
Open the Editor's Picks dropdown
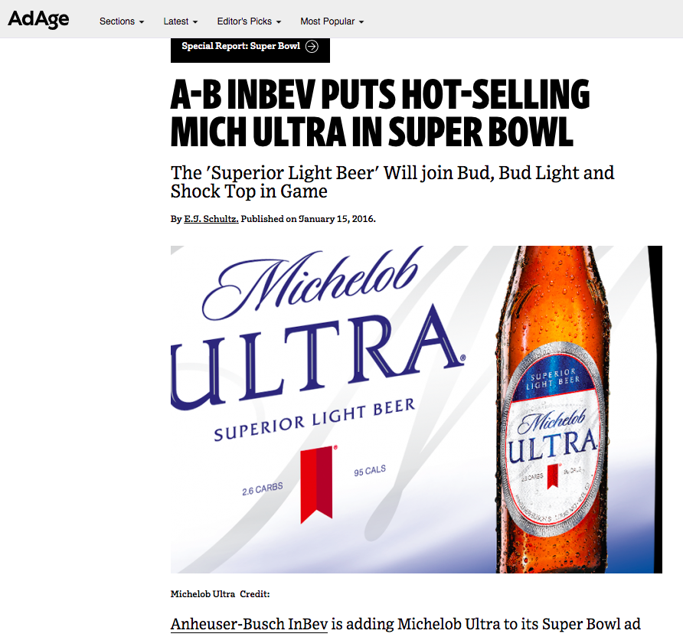click(249, 21)
